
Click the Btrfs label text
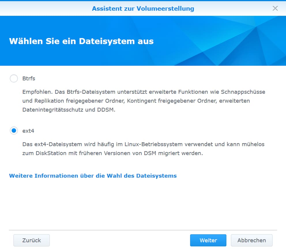tap(29, 79)
